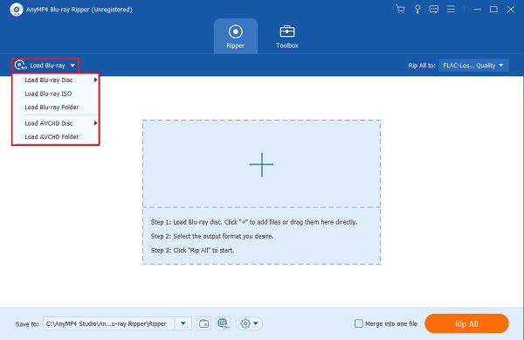Screen dimensions: 524x340
Task: Minimize the AnyMP4 window
Action: 477,10
